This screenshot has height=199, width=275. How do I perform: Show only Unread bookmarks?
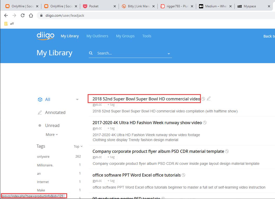click(x=52, y=125)
